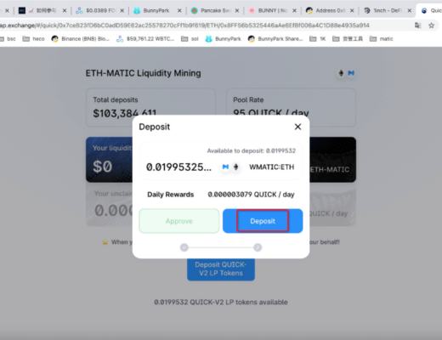
Task: Open the sol bookmarks folder
Action: (190, 39)
